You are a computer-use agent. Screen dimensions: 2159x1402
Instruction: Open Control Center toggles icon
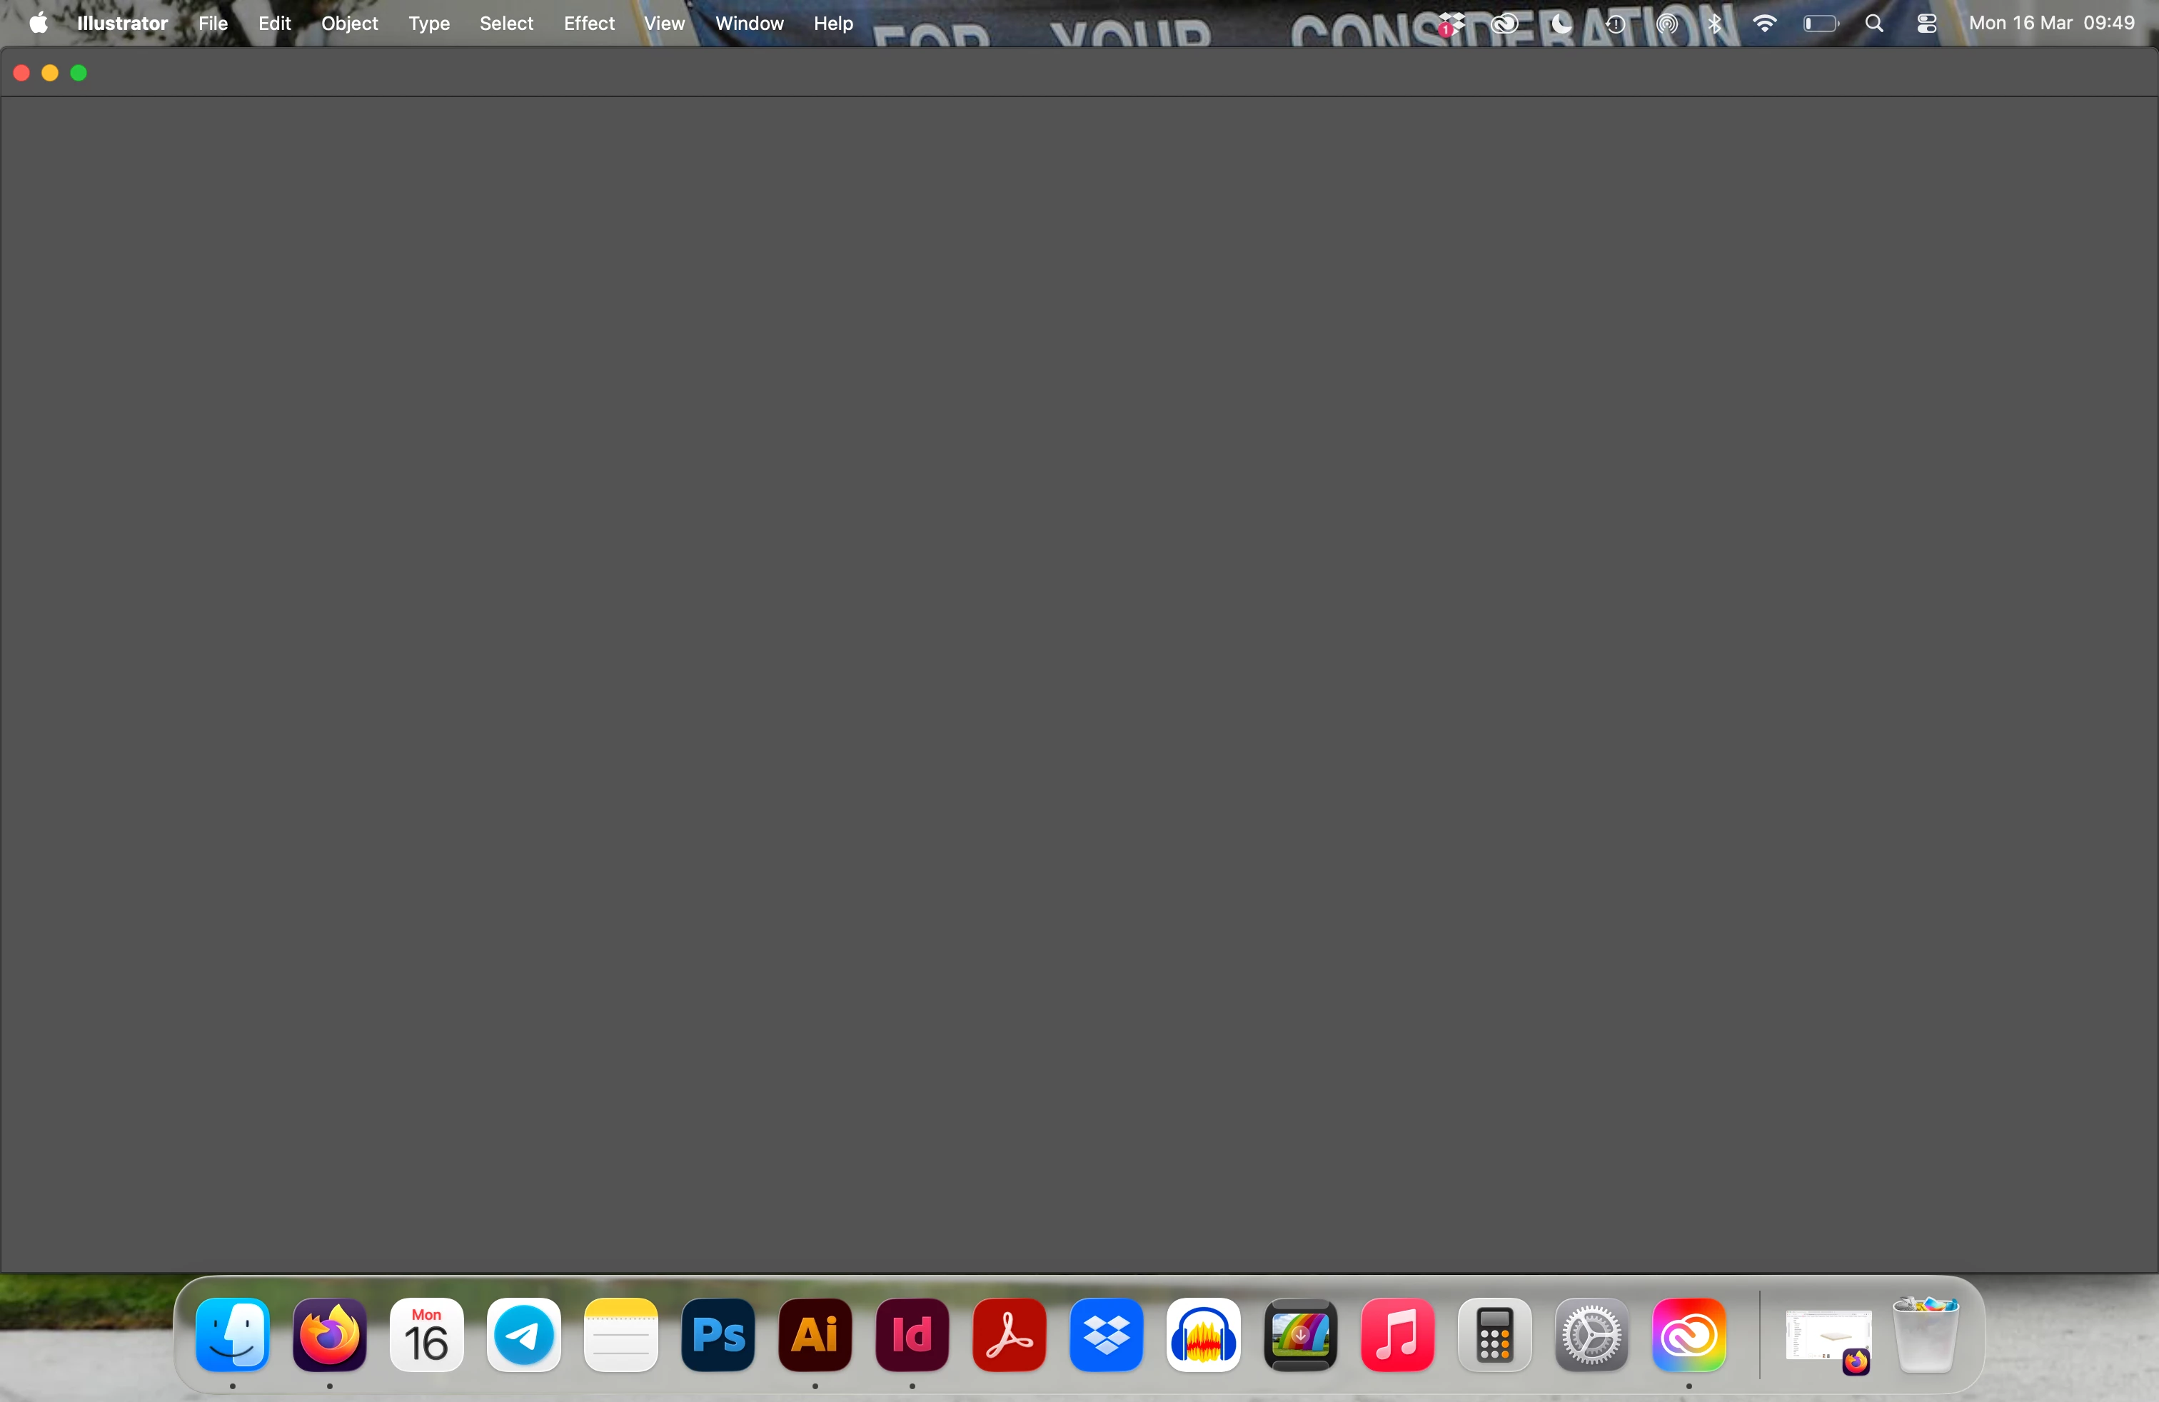click(x=1927, y=24)
